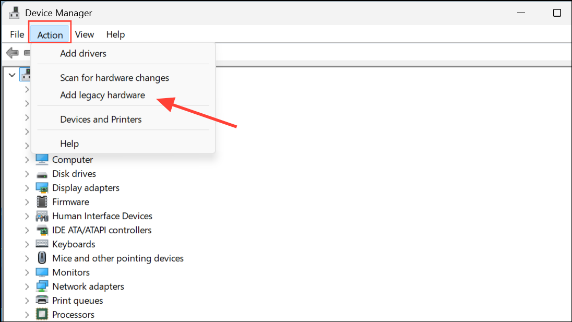Image resolution: width=572 pixels, height=322 pixels.
Task: Click the Device Manager title bar icon
Action: tap(14, 13)
